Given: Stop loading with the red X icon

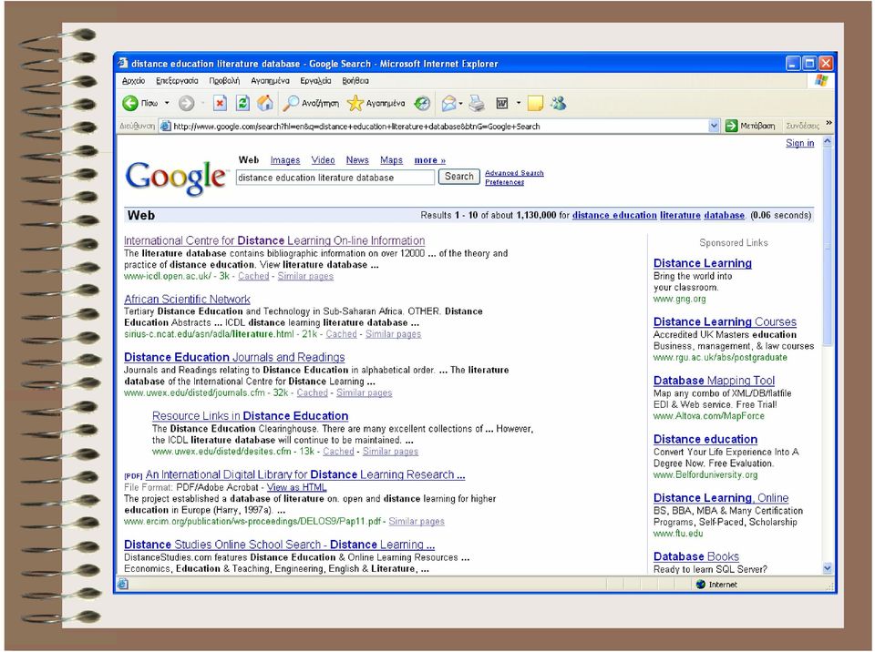Looking at the screenshot, I should click(x=220, y=103).
